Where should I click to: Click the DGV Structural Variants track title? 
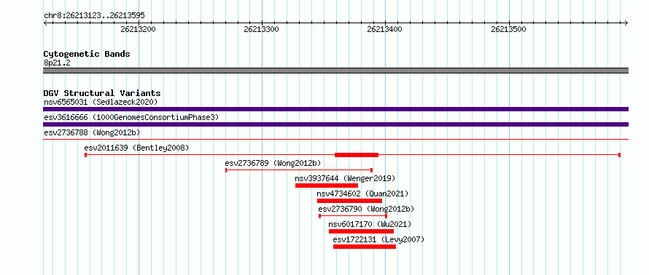point(102,93)
